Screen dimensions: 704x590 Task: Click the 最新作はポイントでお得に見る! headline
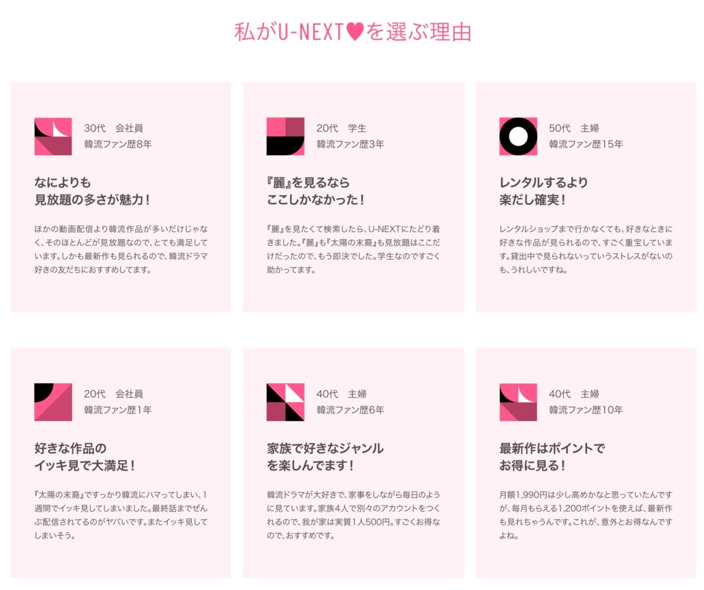point(552,457)
